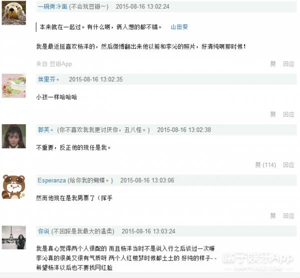Open the Eiffel Tower avatar of 你说
This screenshot has width=300, height=278.
pos(14,237)
